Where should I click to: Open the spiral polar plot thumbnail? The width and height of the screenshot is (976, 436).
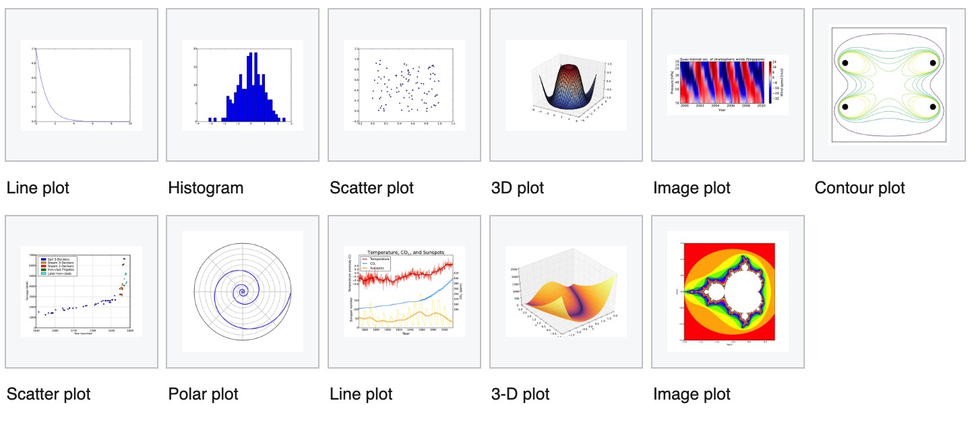243,292
